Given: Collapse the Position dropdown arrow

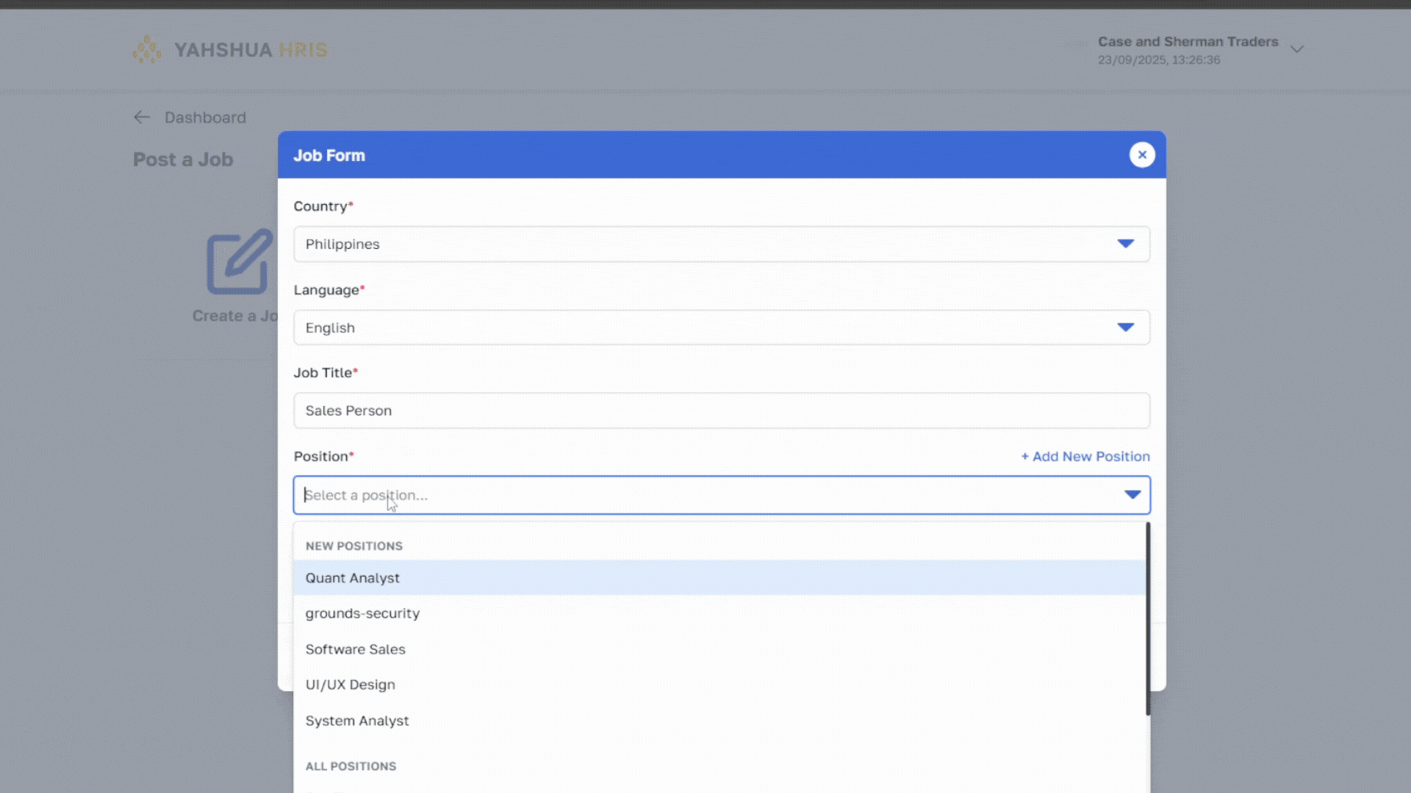Looking at the screenshot, I should (x=1132, y=495).
